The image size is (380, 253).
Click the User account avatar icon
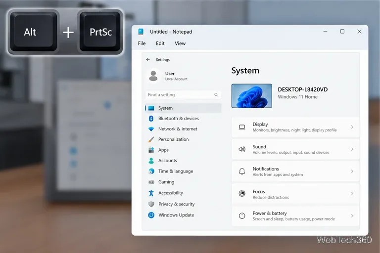[x=153, y=76]
